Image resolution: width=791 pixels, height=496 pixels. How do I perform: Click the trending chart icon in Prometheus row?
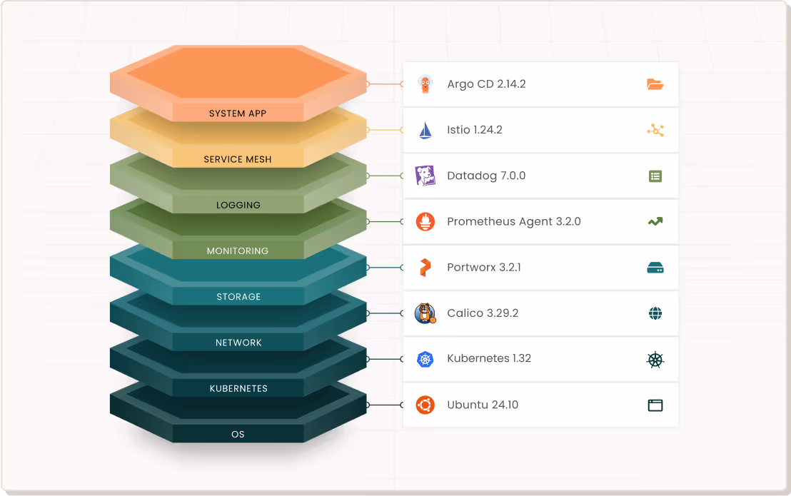coord(655,221)
